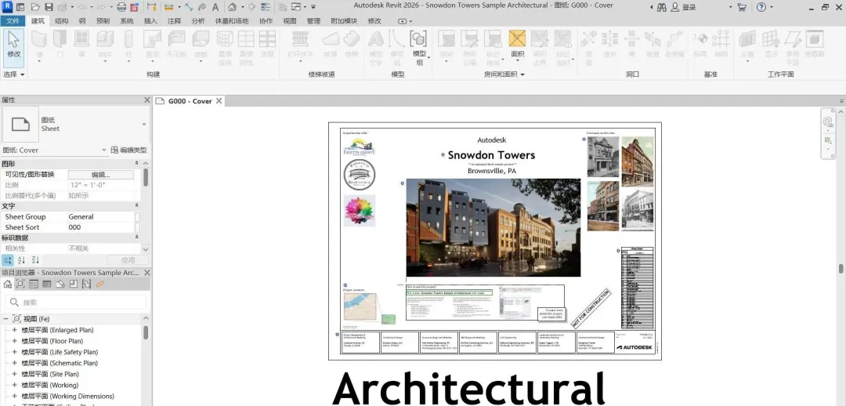Open the Sheet type selector dropdown
Image resolution: width=846 pixels, height=406 pixels.
click(144, 125)
